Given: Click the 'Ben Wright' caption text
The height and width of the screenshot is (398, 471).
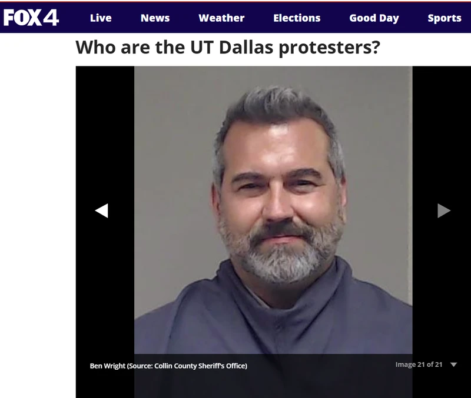Looking at the screenshot, I should coord(108,366).
